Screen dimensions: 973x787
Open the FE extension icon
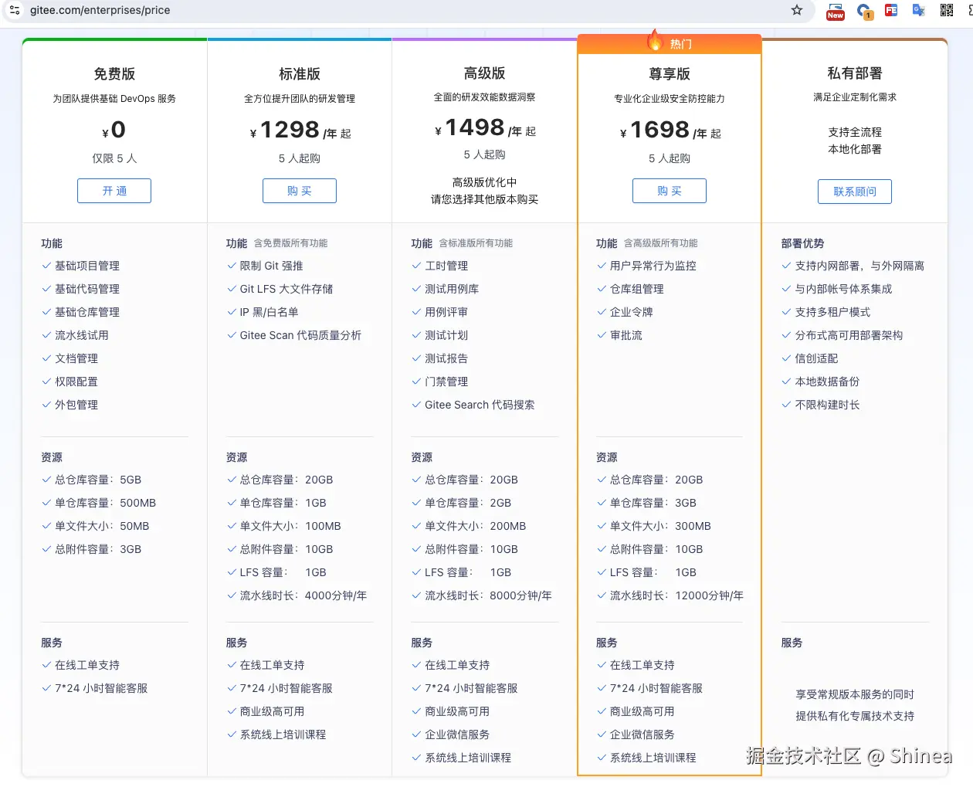click(891, 10)
